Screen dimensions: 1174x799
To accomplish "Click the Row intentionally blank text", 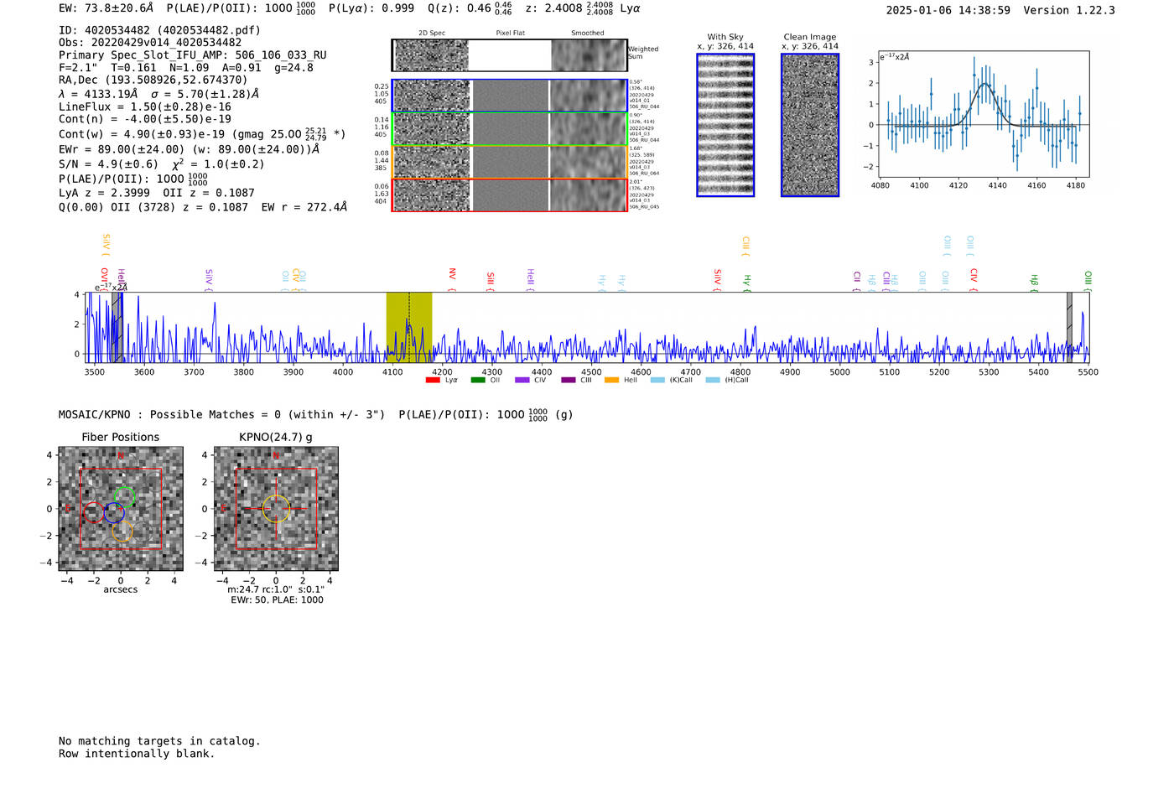I will [137, 754].
